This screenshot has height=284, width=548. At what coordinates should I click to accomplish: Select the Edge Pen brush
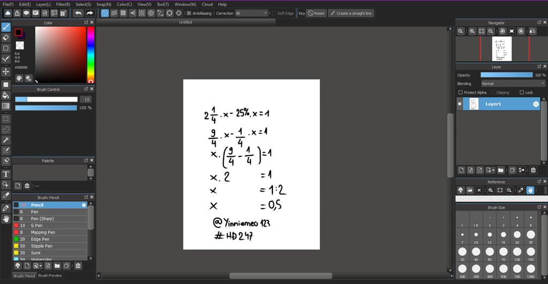(x=50, y=239)
